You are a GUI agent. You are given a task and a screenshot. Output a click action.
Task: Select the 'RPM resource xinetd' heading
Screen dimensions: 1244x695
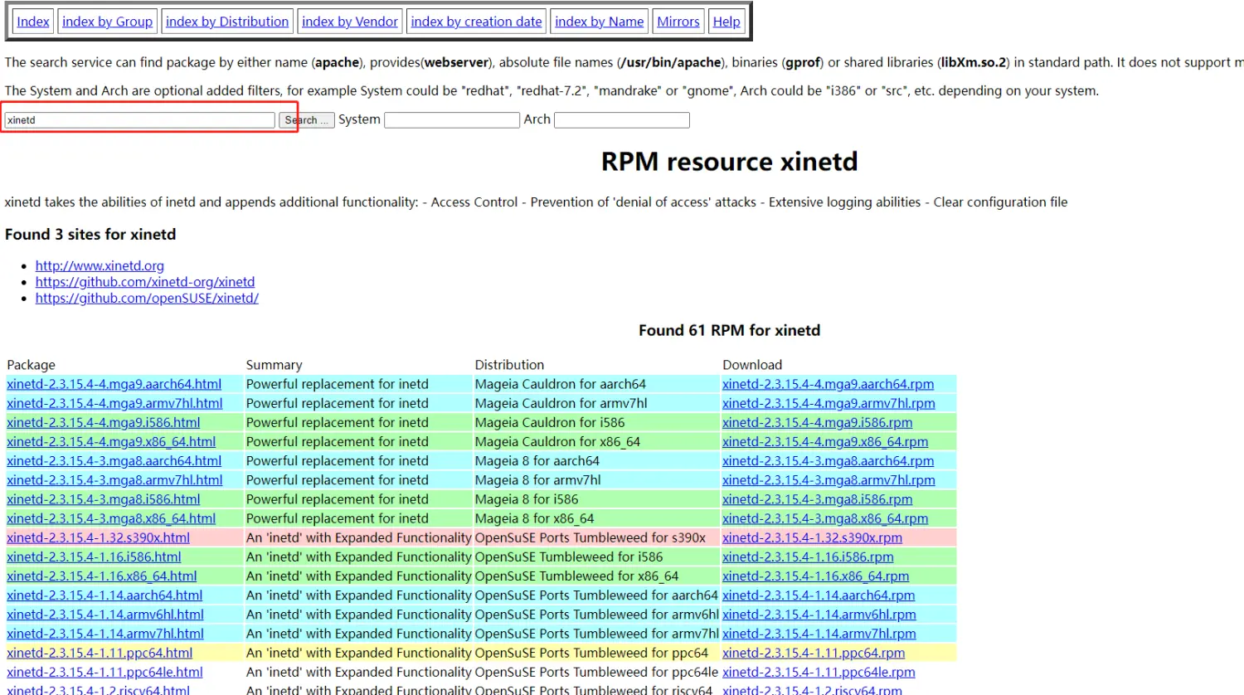[729, 161]
